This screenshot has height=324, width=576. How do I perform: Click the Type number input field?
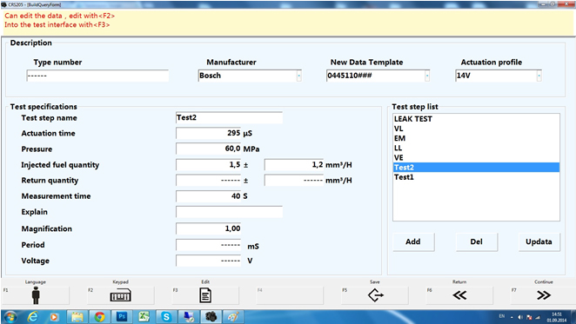[x=97, y=76]
